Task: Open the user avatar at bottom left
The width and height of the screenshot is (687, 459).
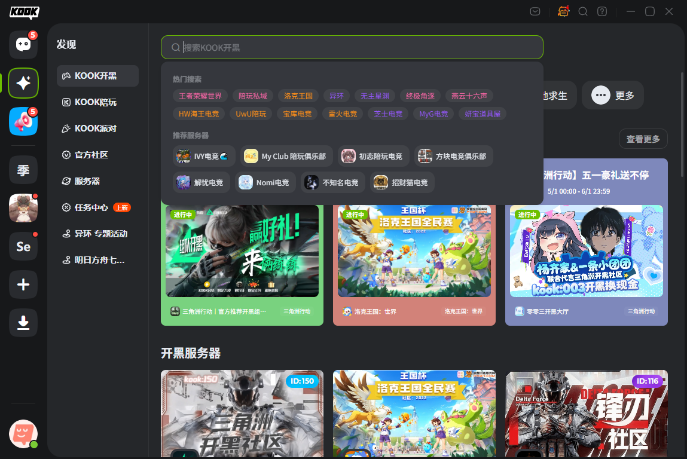Action: (23, 433)
